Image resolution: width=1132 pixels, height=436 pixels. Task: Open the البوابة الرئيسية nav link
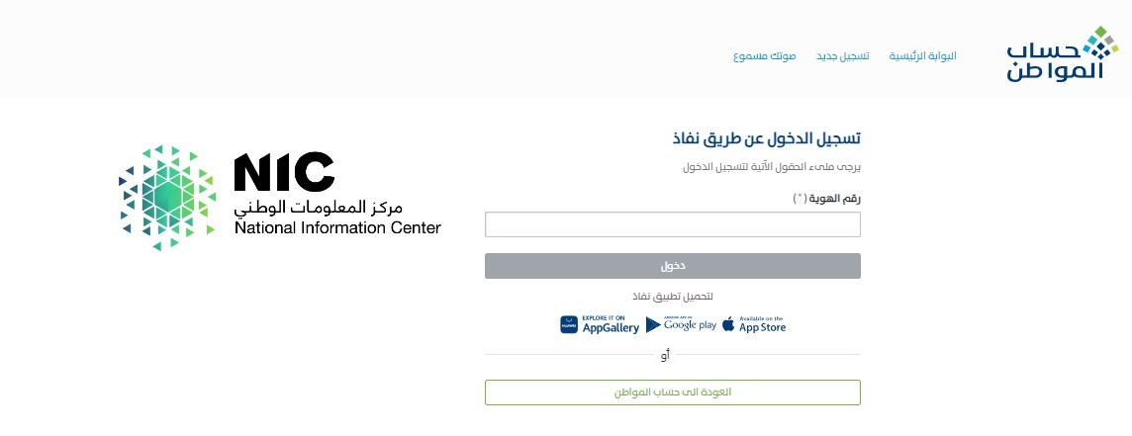922,55
